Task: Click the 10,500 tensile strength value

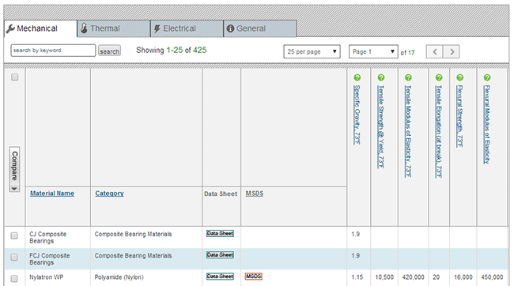Action: [x=384, y=277]
